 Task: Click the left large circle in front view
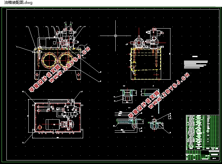click(x=49, y=60)
